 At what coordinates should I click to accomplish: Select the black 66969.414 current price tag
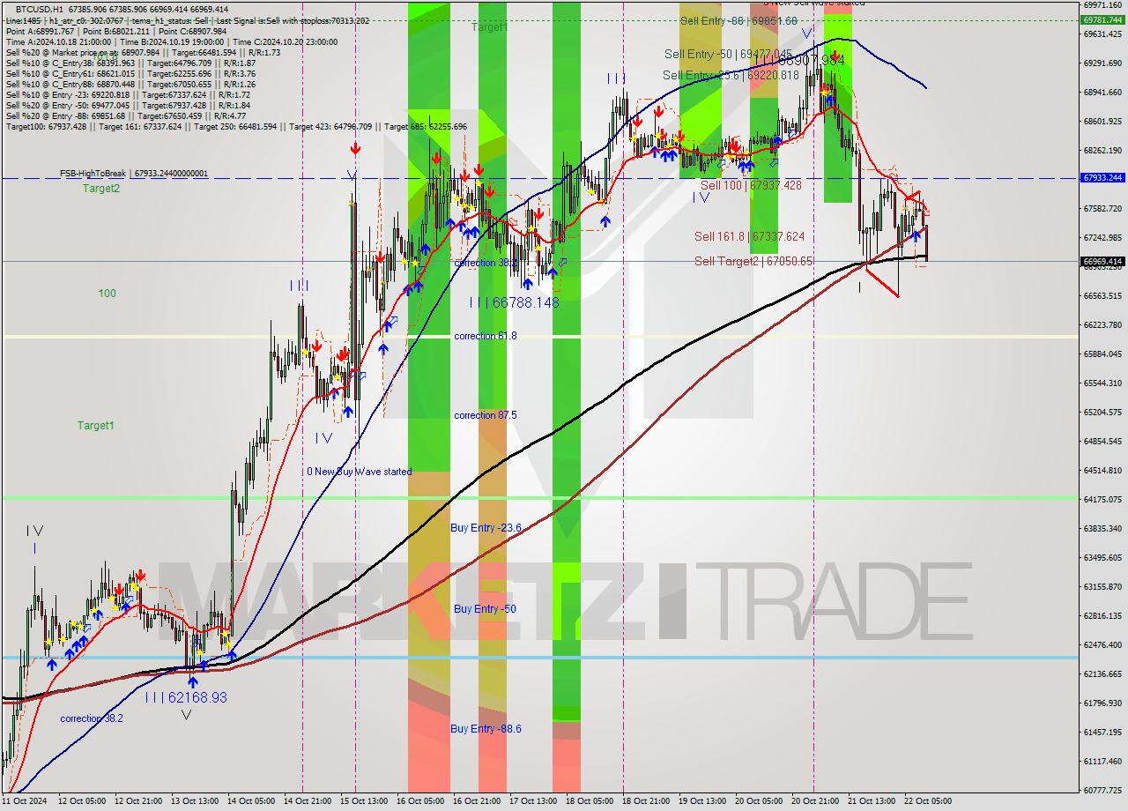point(1102,262)
